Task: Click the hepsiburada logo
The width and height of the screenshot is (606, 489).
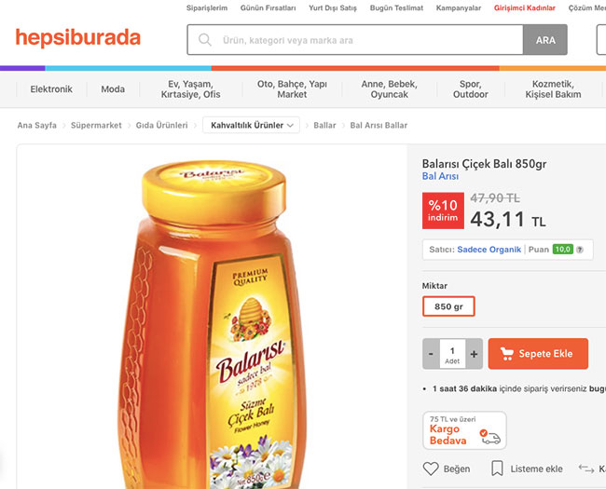Action: coord(77,37)
